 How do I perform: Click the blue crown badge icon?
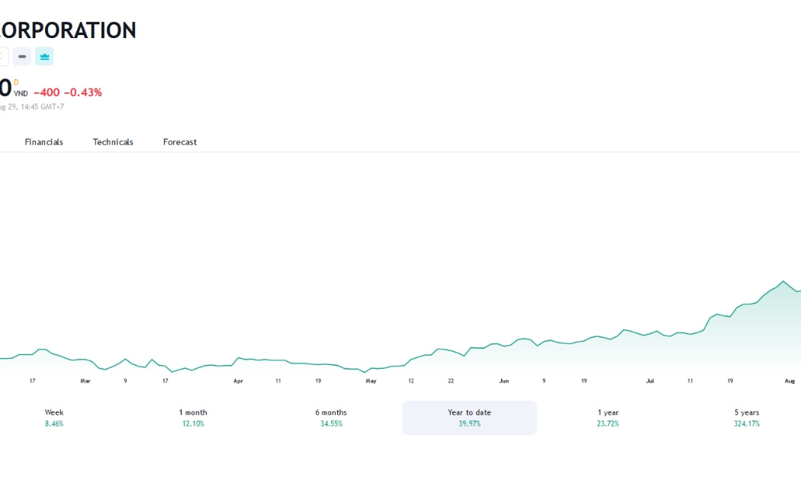click(44, 56)
